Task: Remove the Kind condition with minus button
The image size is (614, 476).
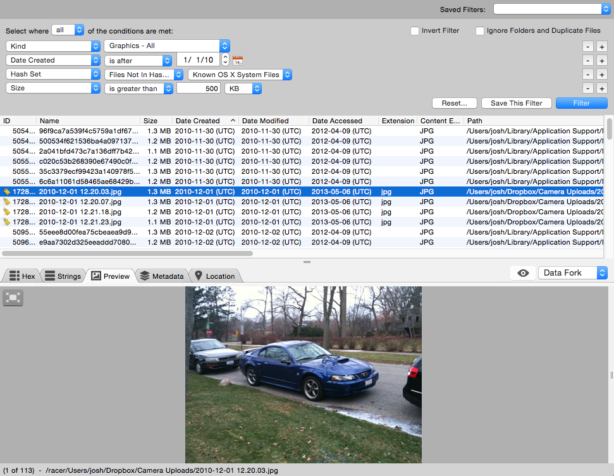Action: (587, 46)
